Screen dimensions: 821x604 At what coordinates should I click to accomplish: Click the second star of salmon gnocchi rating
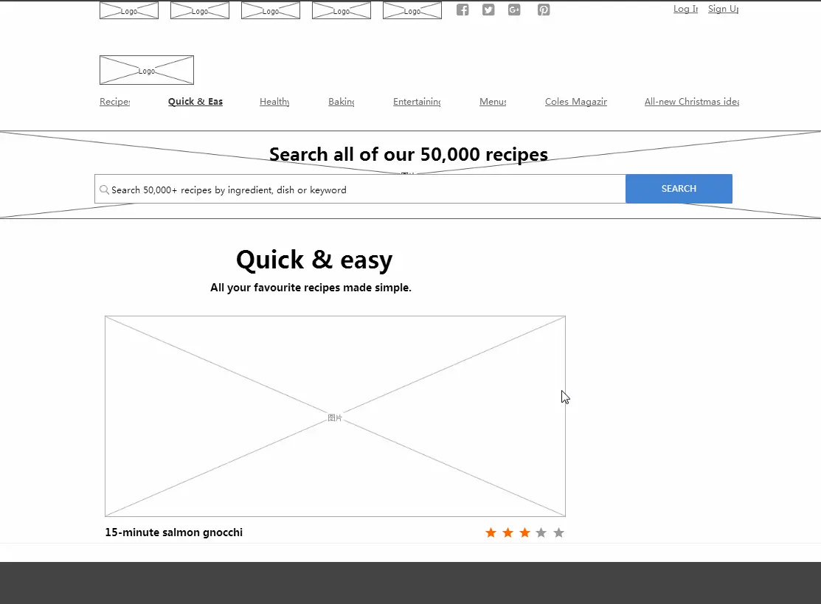click(x=508, y=532)
